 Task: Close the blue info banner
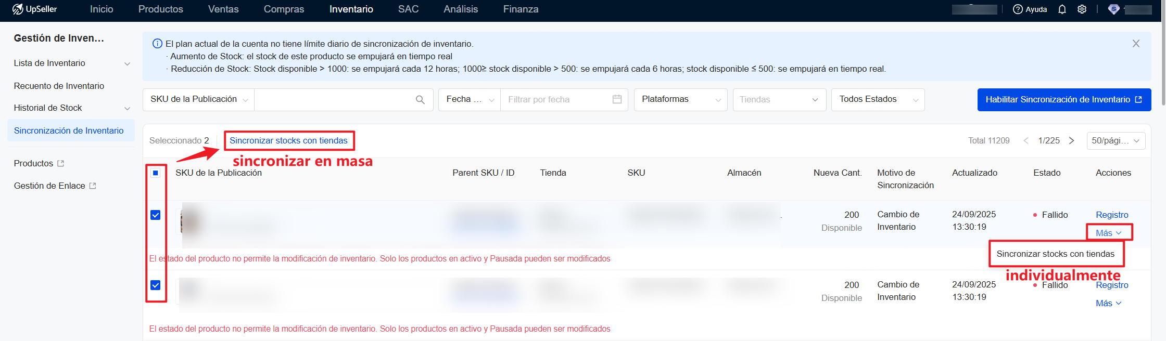coord(1136,44)
